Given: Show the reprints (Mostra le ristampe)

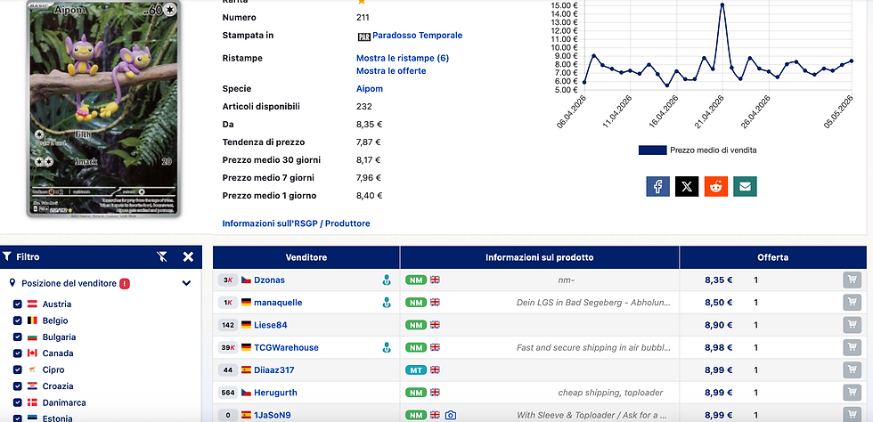Looking at the screenshot, I should [x=403, y=58].
